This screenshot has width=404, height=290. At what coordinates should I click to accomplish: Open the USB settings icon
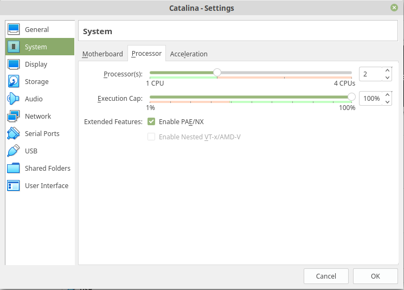14,151
